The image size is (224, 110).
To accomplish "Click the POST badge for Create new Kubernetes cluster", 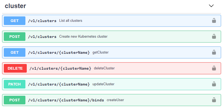I will coord(15,37).
